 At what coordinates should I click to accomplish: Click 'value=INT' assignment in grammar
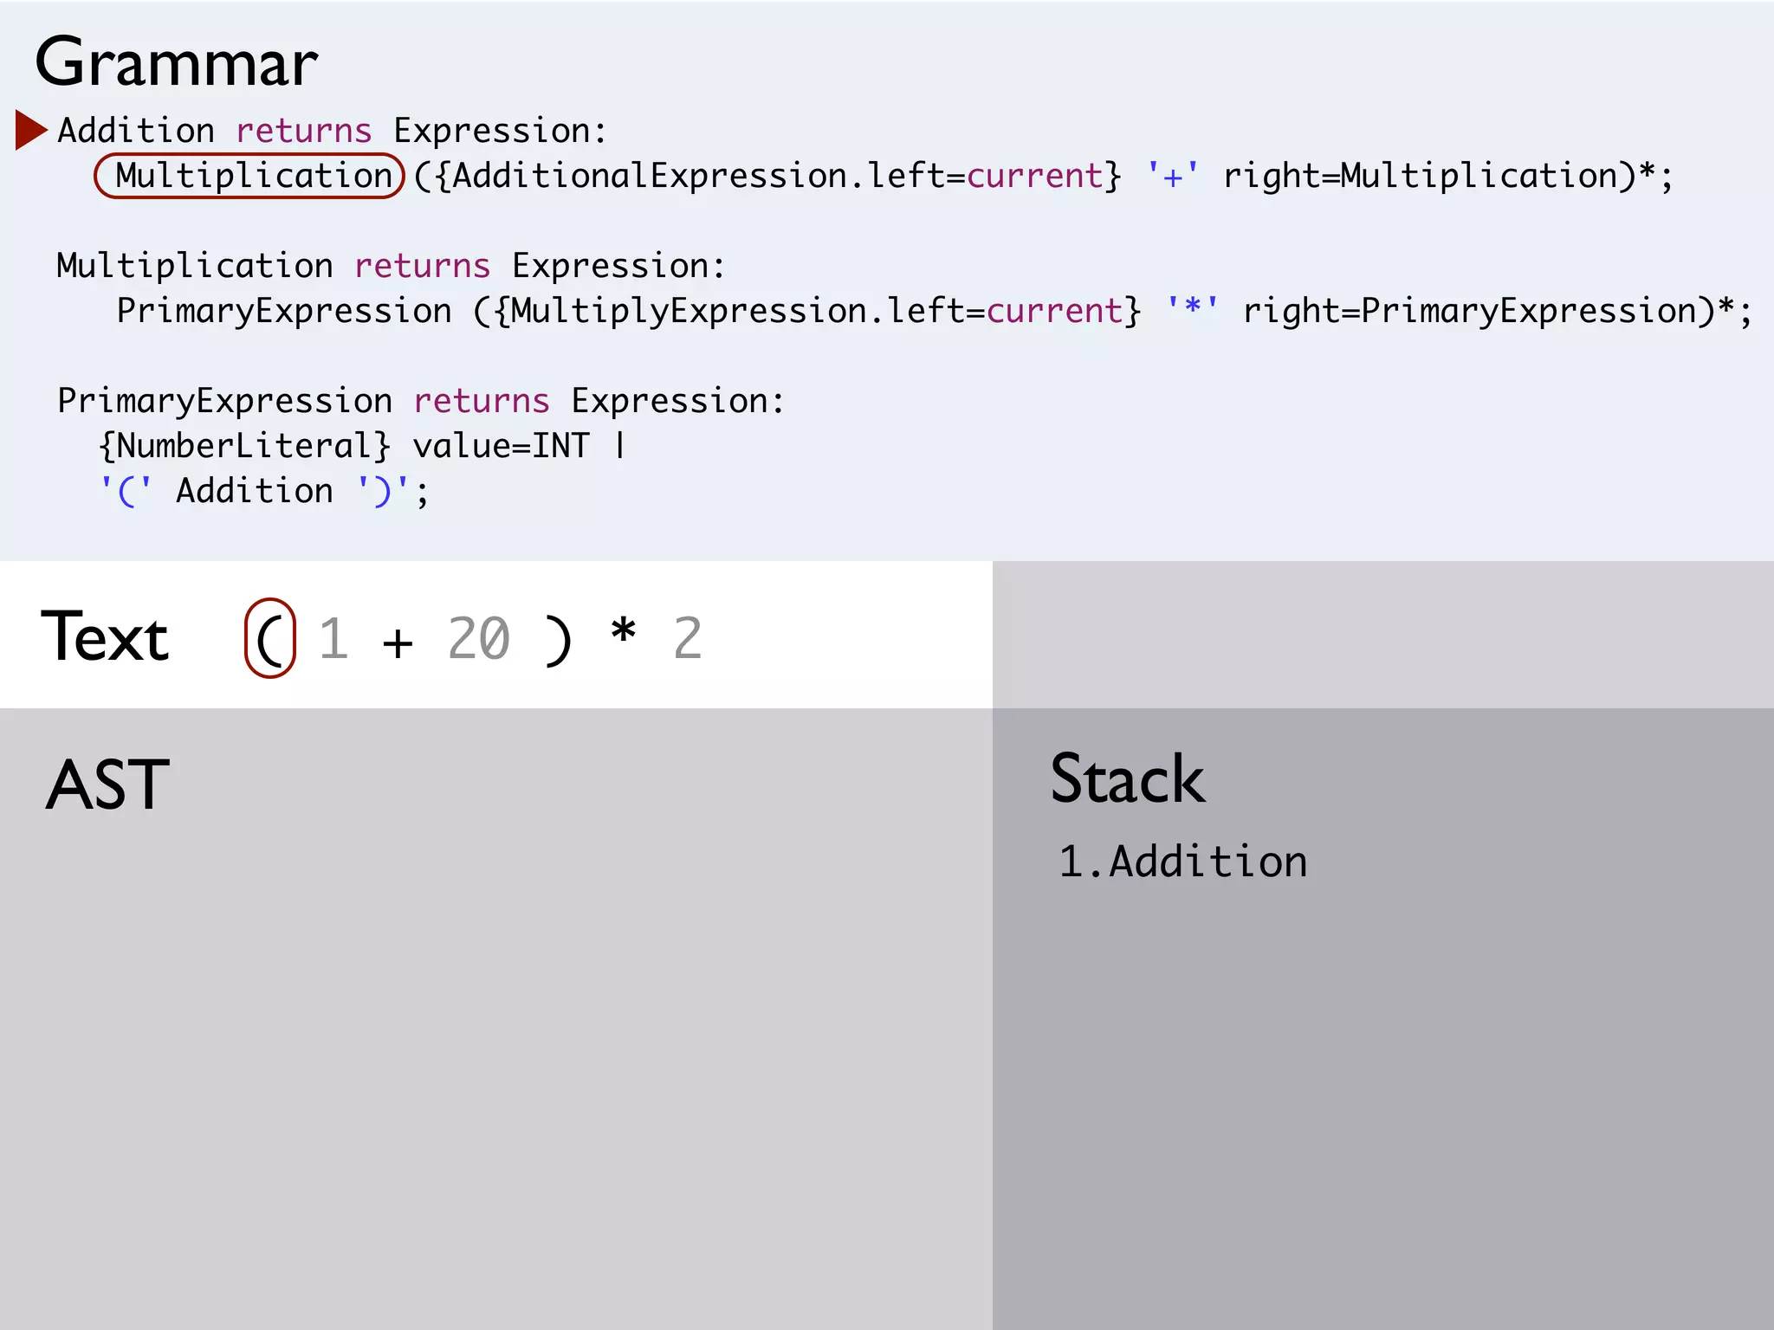tap(501, 446)
